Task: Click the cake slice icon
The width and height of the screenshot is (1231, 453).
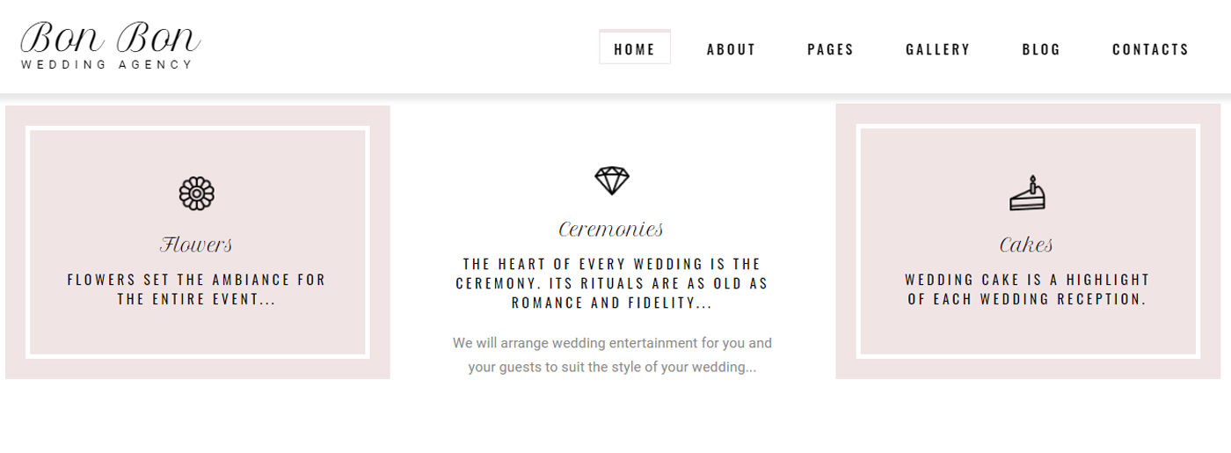Action: tap(1027, 194)
